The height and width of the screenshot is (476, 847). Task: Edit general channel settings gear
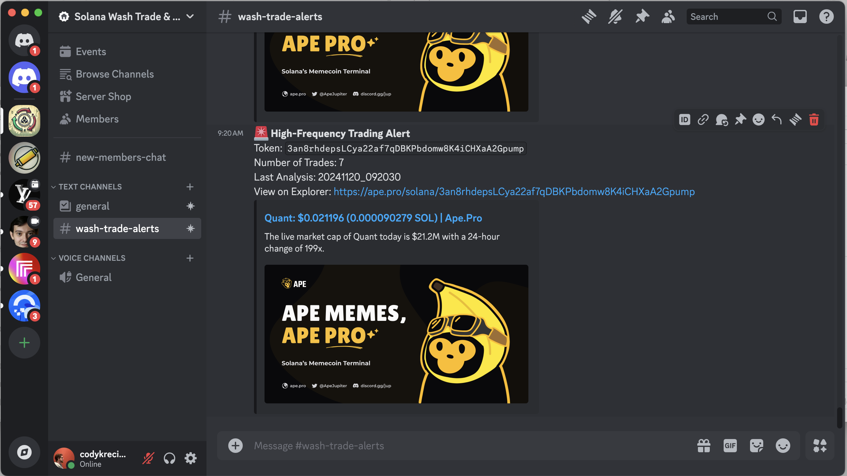tap(191, 206)
